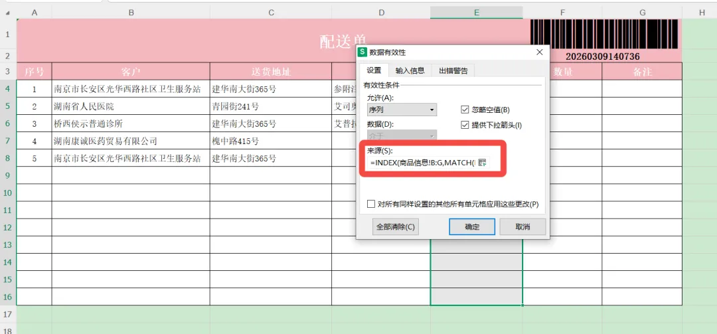Click cell 湖南康诚医药贸易有限公司

[131, 141]
